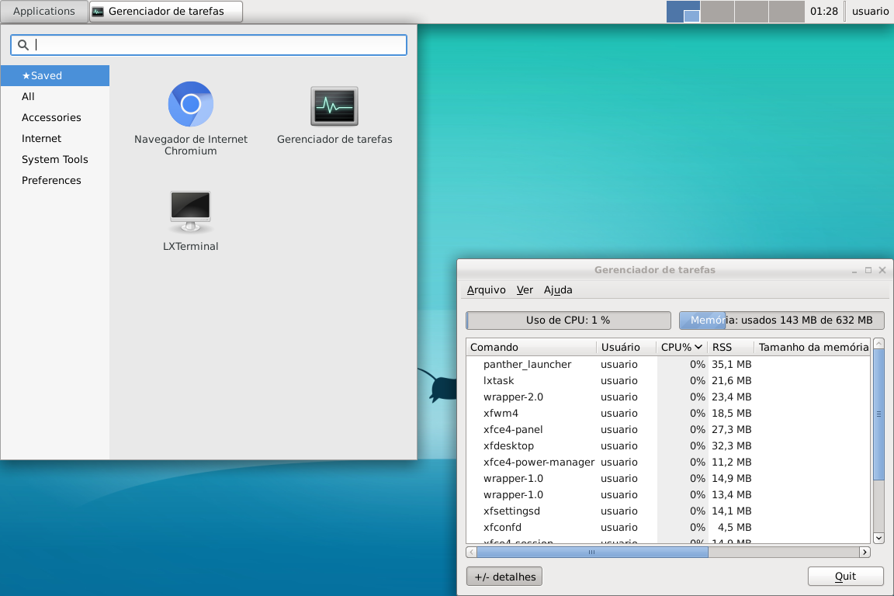The width and height of the screenshot is (894, 596).
Task: Open the Gerenciador de tarefas launcher icon
Action: (x=334, y=106)
